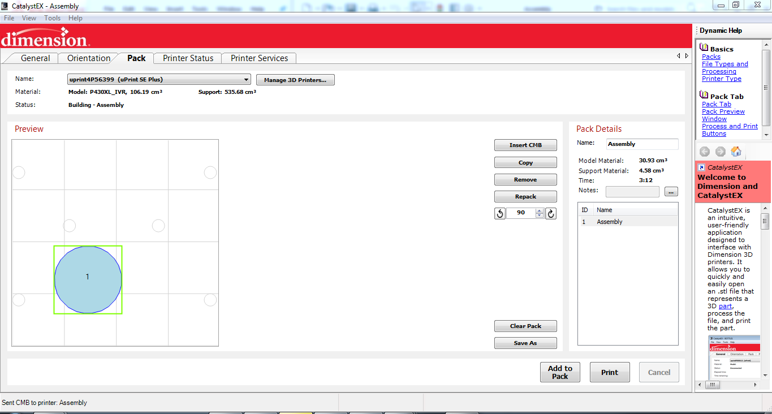Increase the rotation angle with up spinner
The image size is (772, 414).
coord(540,211)
